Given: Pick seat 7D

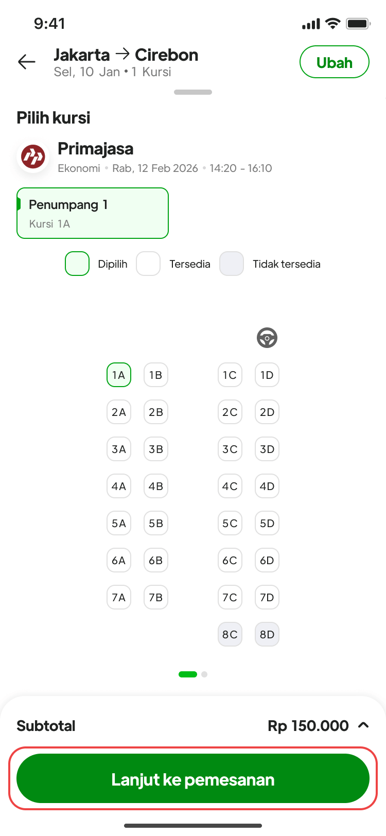Looking at the screenshot, I should point(267,598).
